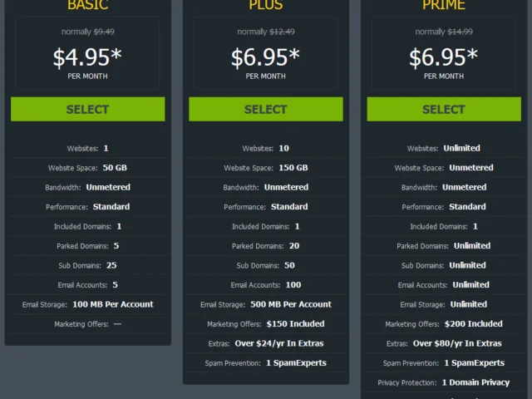The width and height of the screenshot is (532, 399).
Task: Click the Plus plan's 150 GB website space row
Action: pos(266,168)
